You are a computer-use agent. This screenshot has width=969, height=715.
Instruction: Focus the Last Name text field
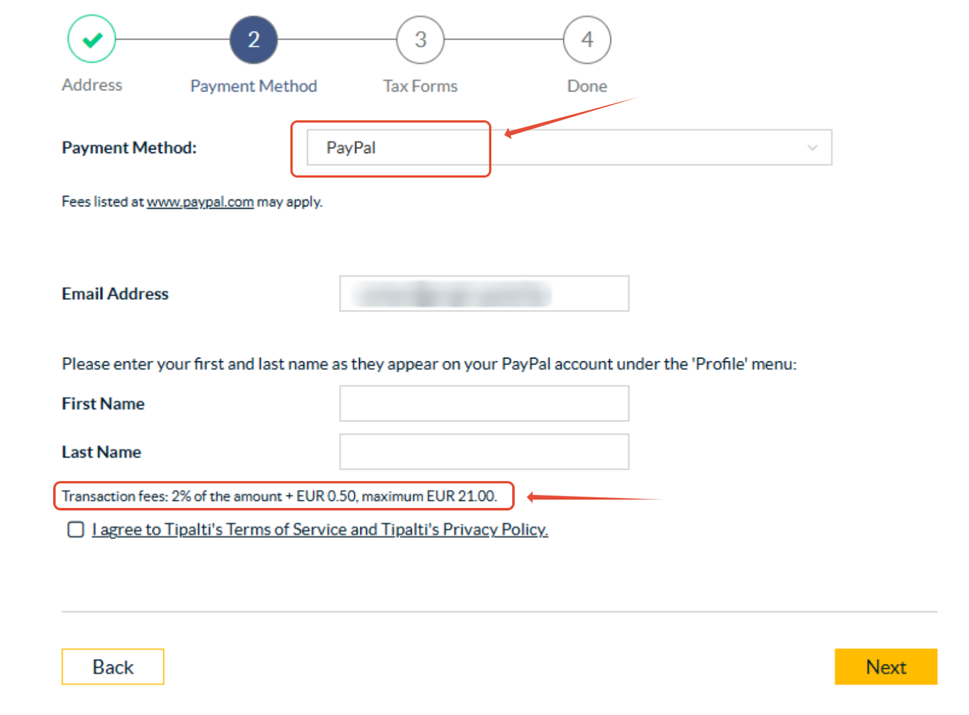click(x=484, y=452)
